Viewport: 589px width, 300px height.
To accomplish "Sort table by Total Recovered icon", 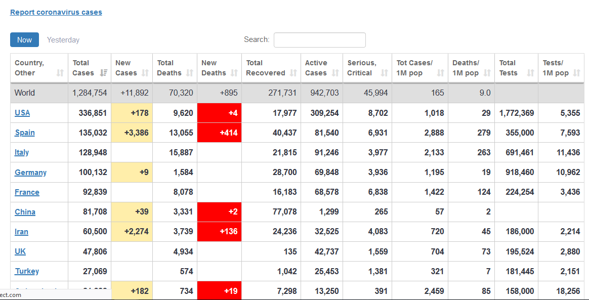I will pyautogui.click(x=293, y=73).
